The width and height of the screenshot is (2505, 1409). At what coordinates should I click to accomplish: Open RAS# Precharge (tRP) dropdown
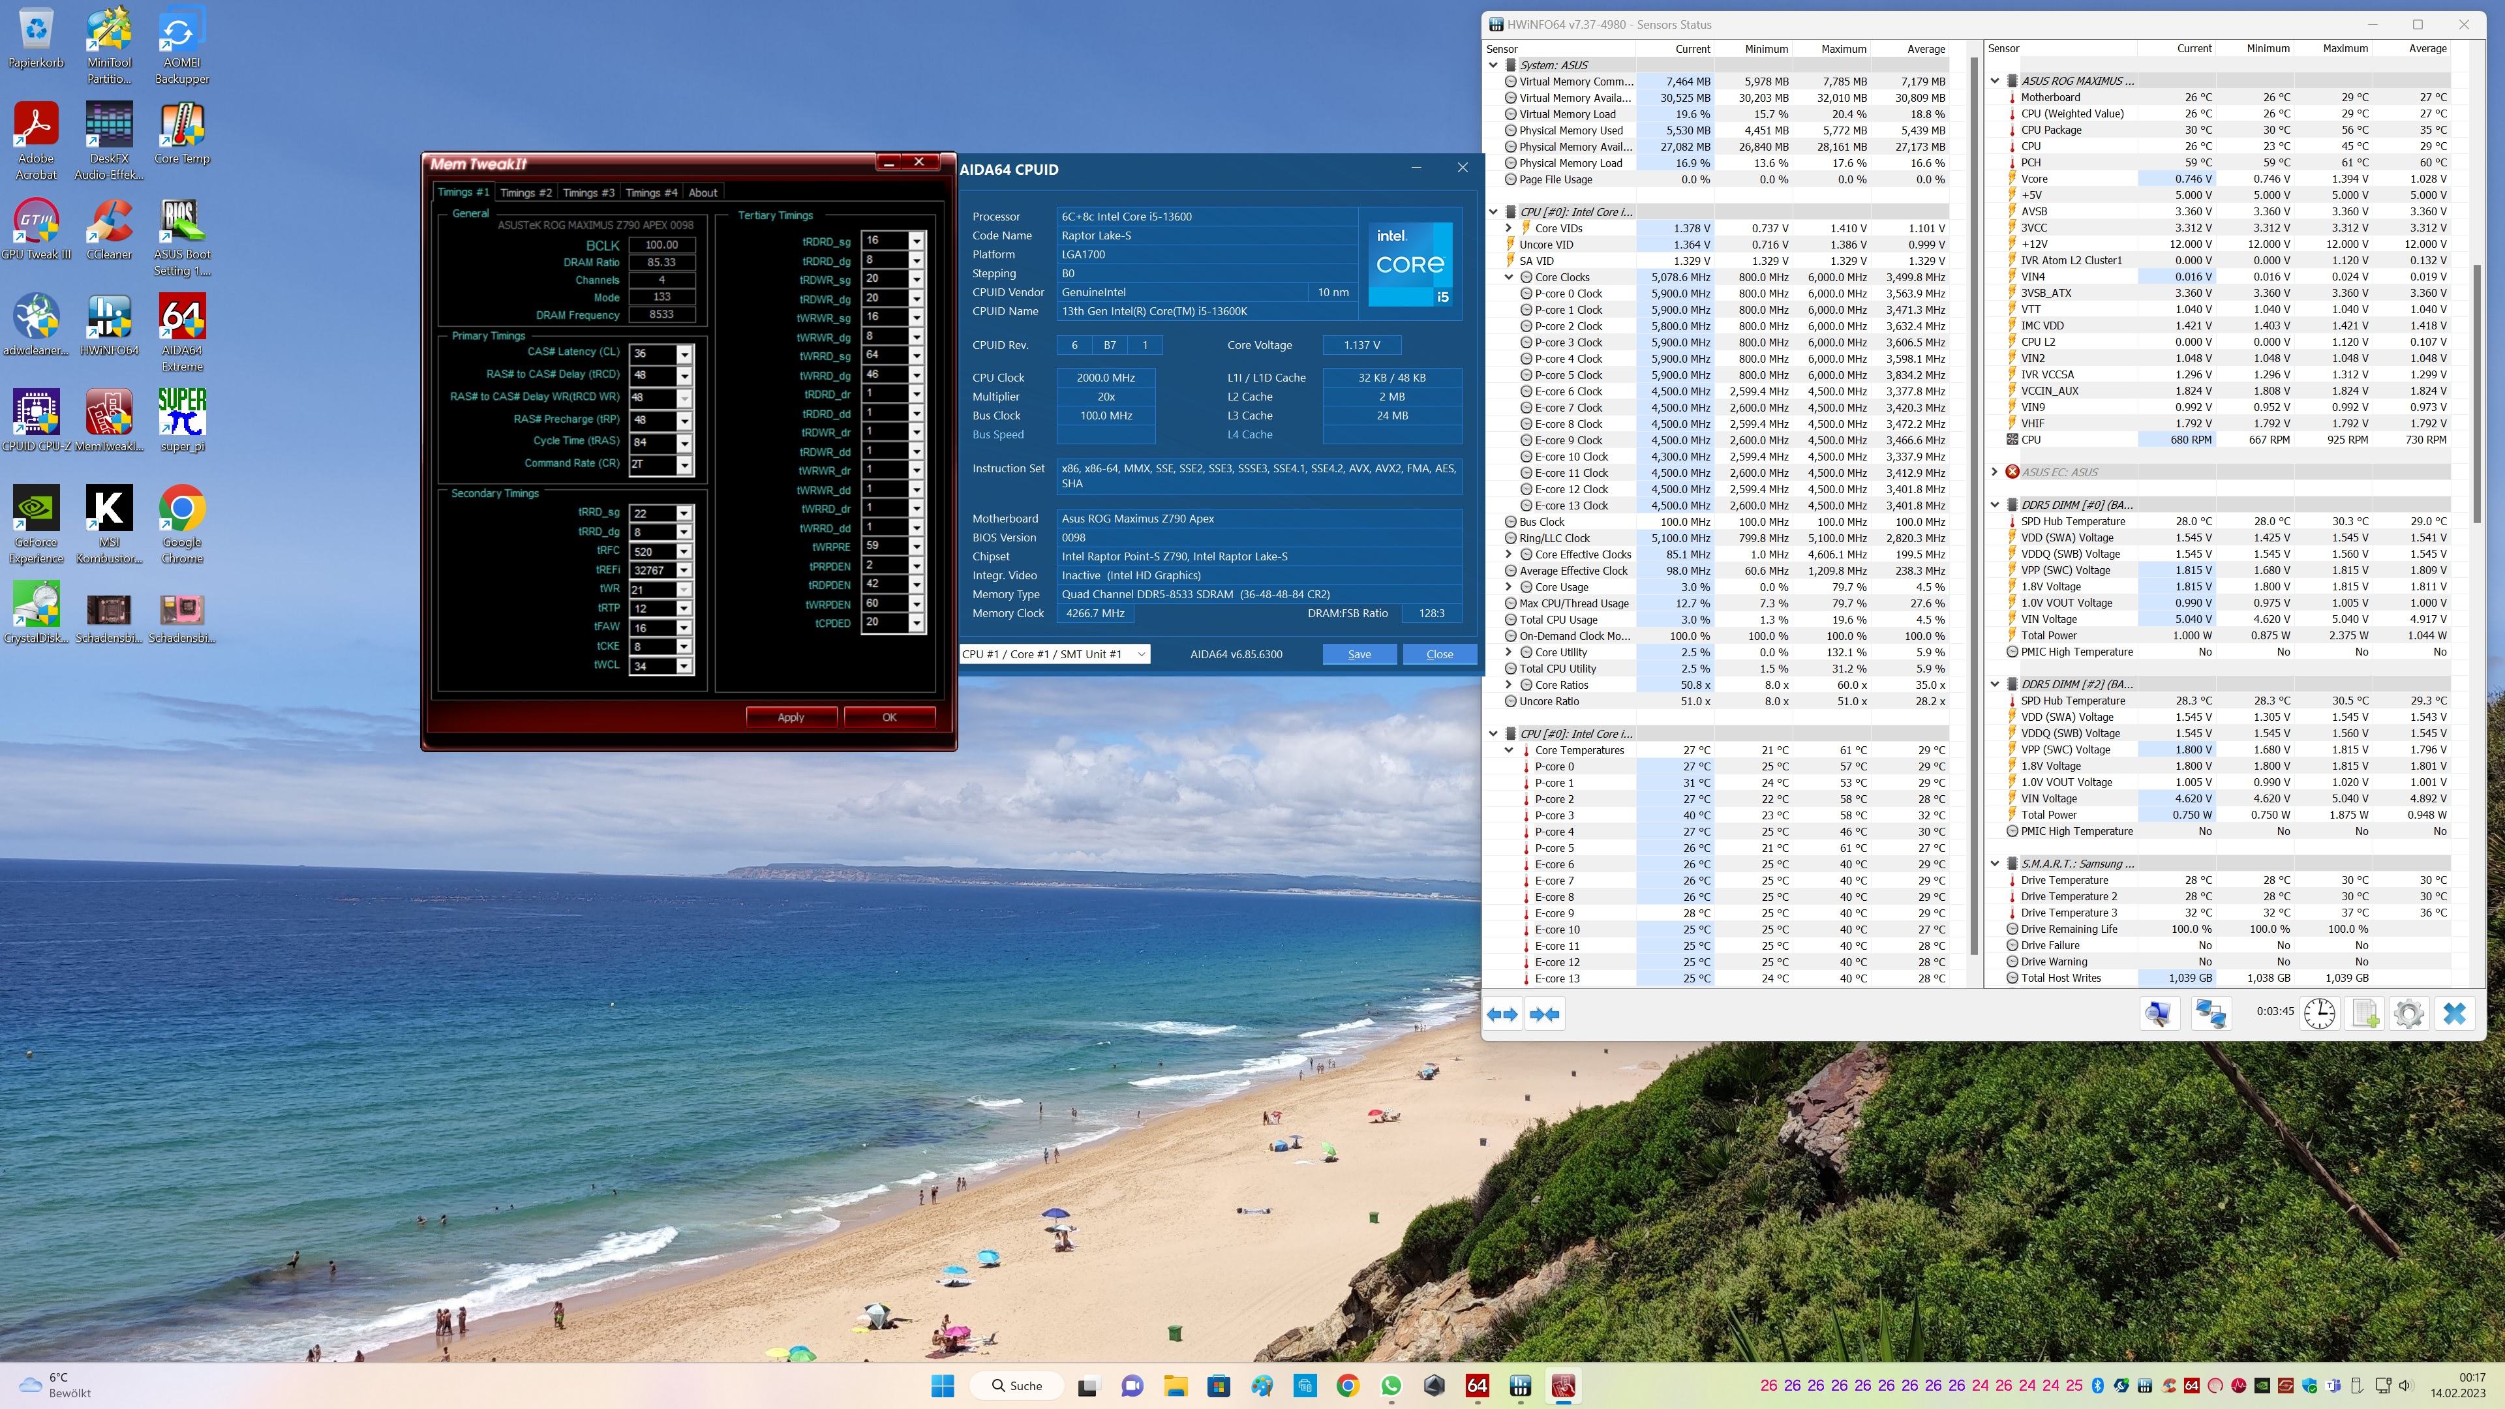684,420
